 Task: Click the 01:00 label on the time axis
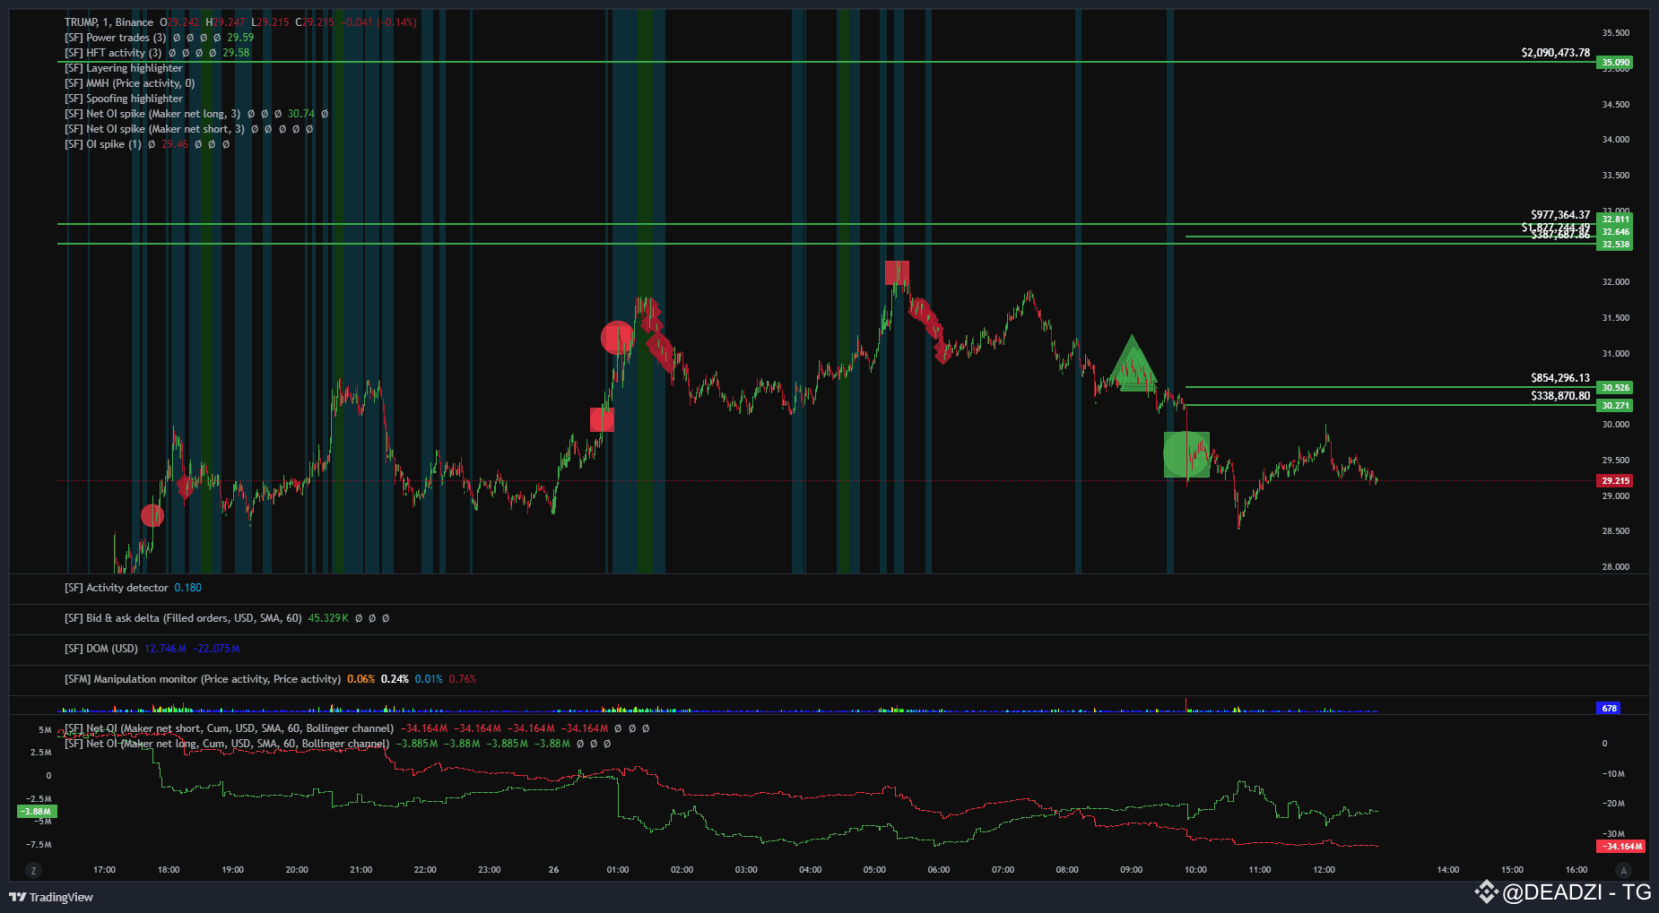click(618, 870)
